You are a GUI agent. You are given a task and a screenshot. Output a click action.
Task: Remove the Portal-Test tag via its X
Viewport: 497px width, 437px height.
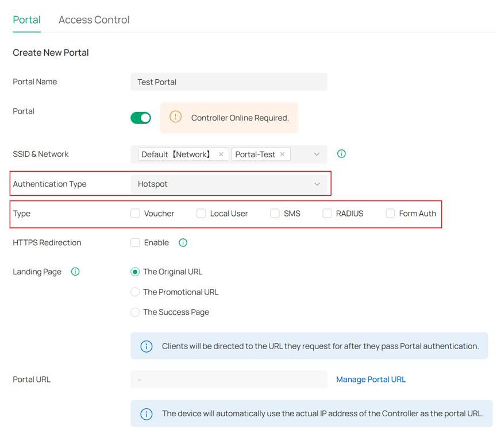point(282,154)
